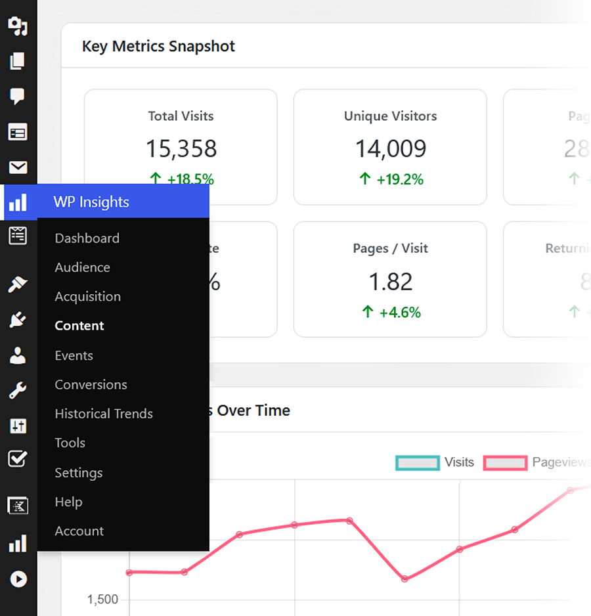Open Settings in WP Insights submenu
591x616 pixels.
coord(79,473)
